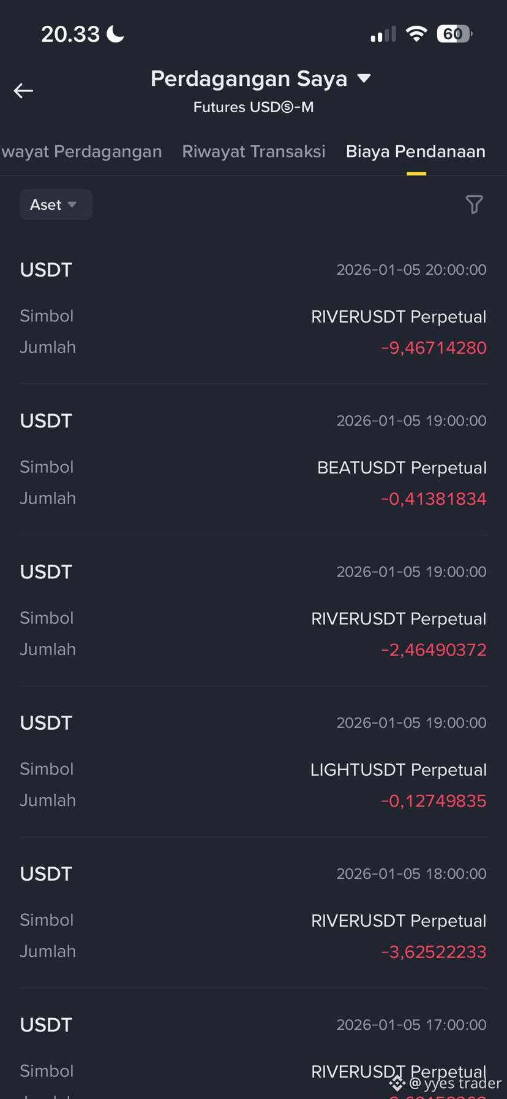507x1099 pixels.
Task: Tap the back arrow icon
Action: (23, 91)
